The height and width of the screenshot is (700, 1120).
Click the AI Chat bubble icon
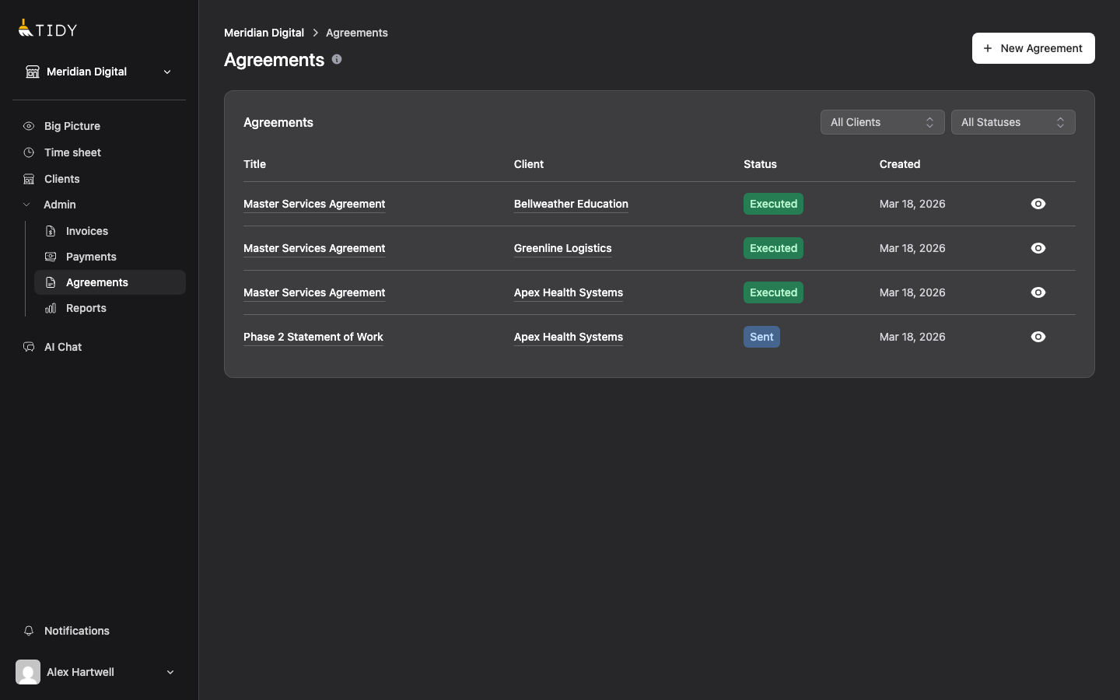tap(29, 347)
